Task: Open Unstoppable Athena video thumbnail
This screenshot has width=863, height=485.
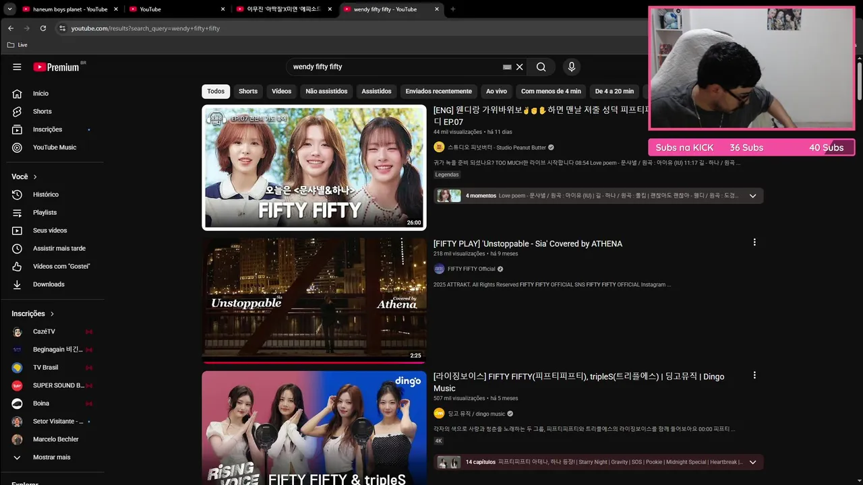Action: [314, 300]
